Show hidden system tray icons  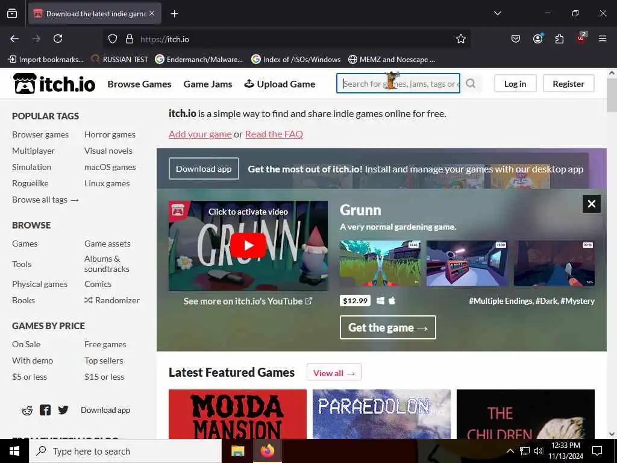pyautogui.click(x=510, y=451)
